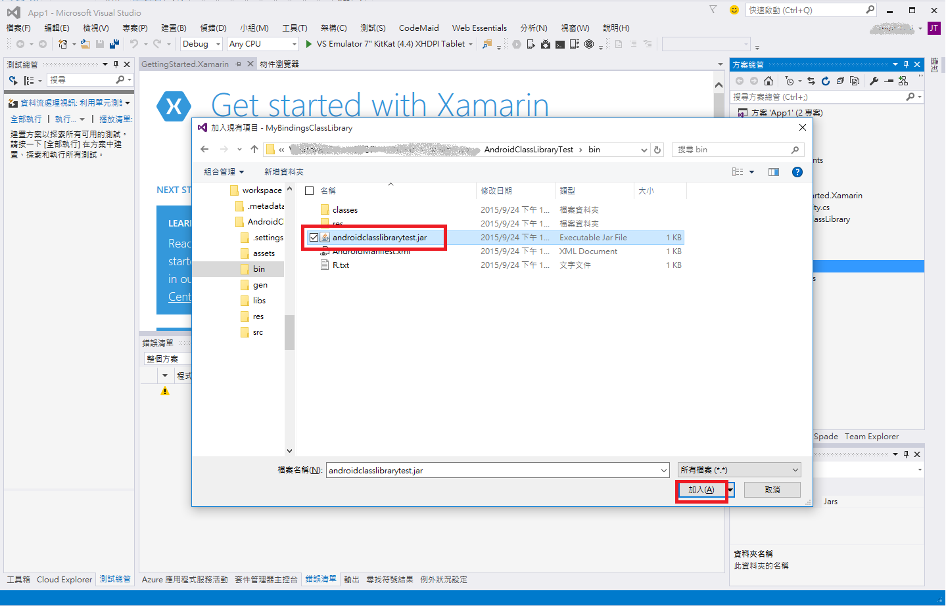This screenshot has height=606, width=946.
Task: Open the 組合管理 dropdown in file dialog
Action: (224, 172)
